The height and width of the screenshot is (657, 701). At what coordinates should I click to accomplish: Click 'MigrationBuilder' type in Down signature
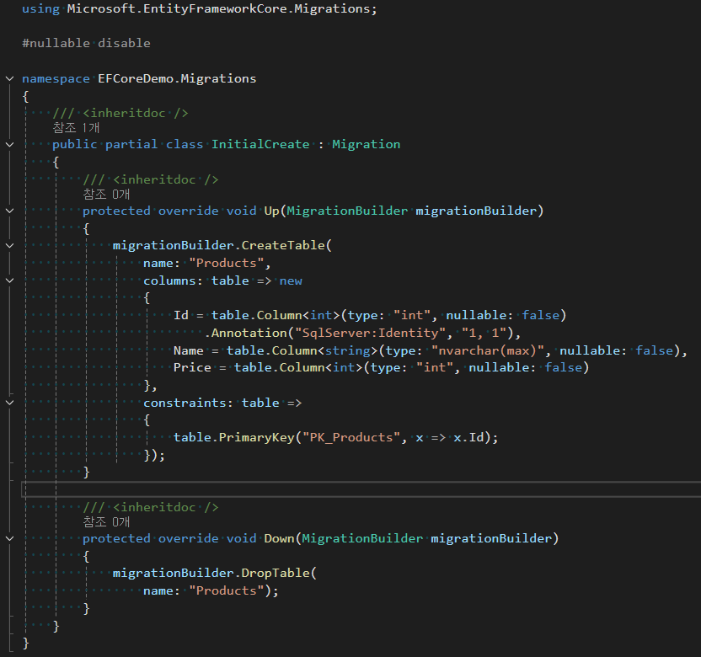click(x=362, y=538)
